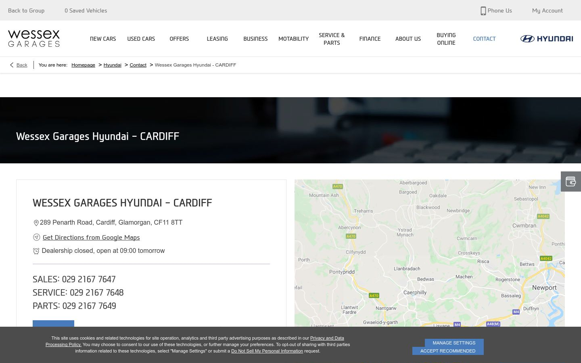The image size is (581, 363).
Task: Open Do Not Sell My Personal Information
Action: pyautogui.click(x=267, y=351)
